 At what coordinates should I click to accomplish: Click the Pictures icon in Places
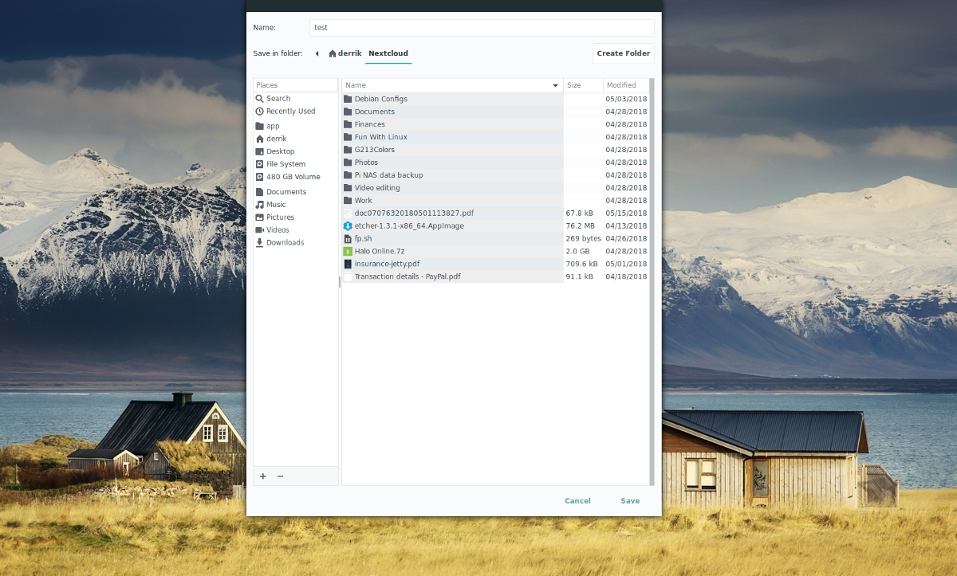point(259,217)
